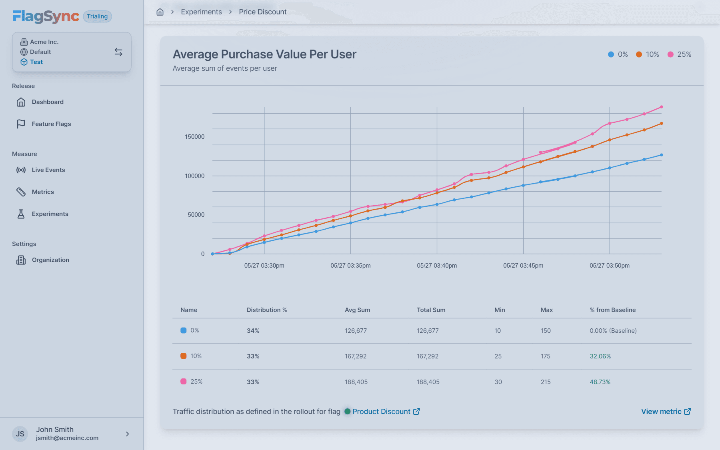Open Experiments breadcrumb link

(201, 12)
